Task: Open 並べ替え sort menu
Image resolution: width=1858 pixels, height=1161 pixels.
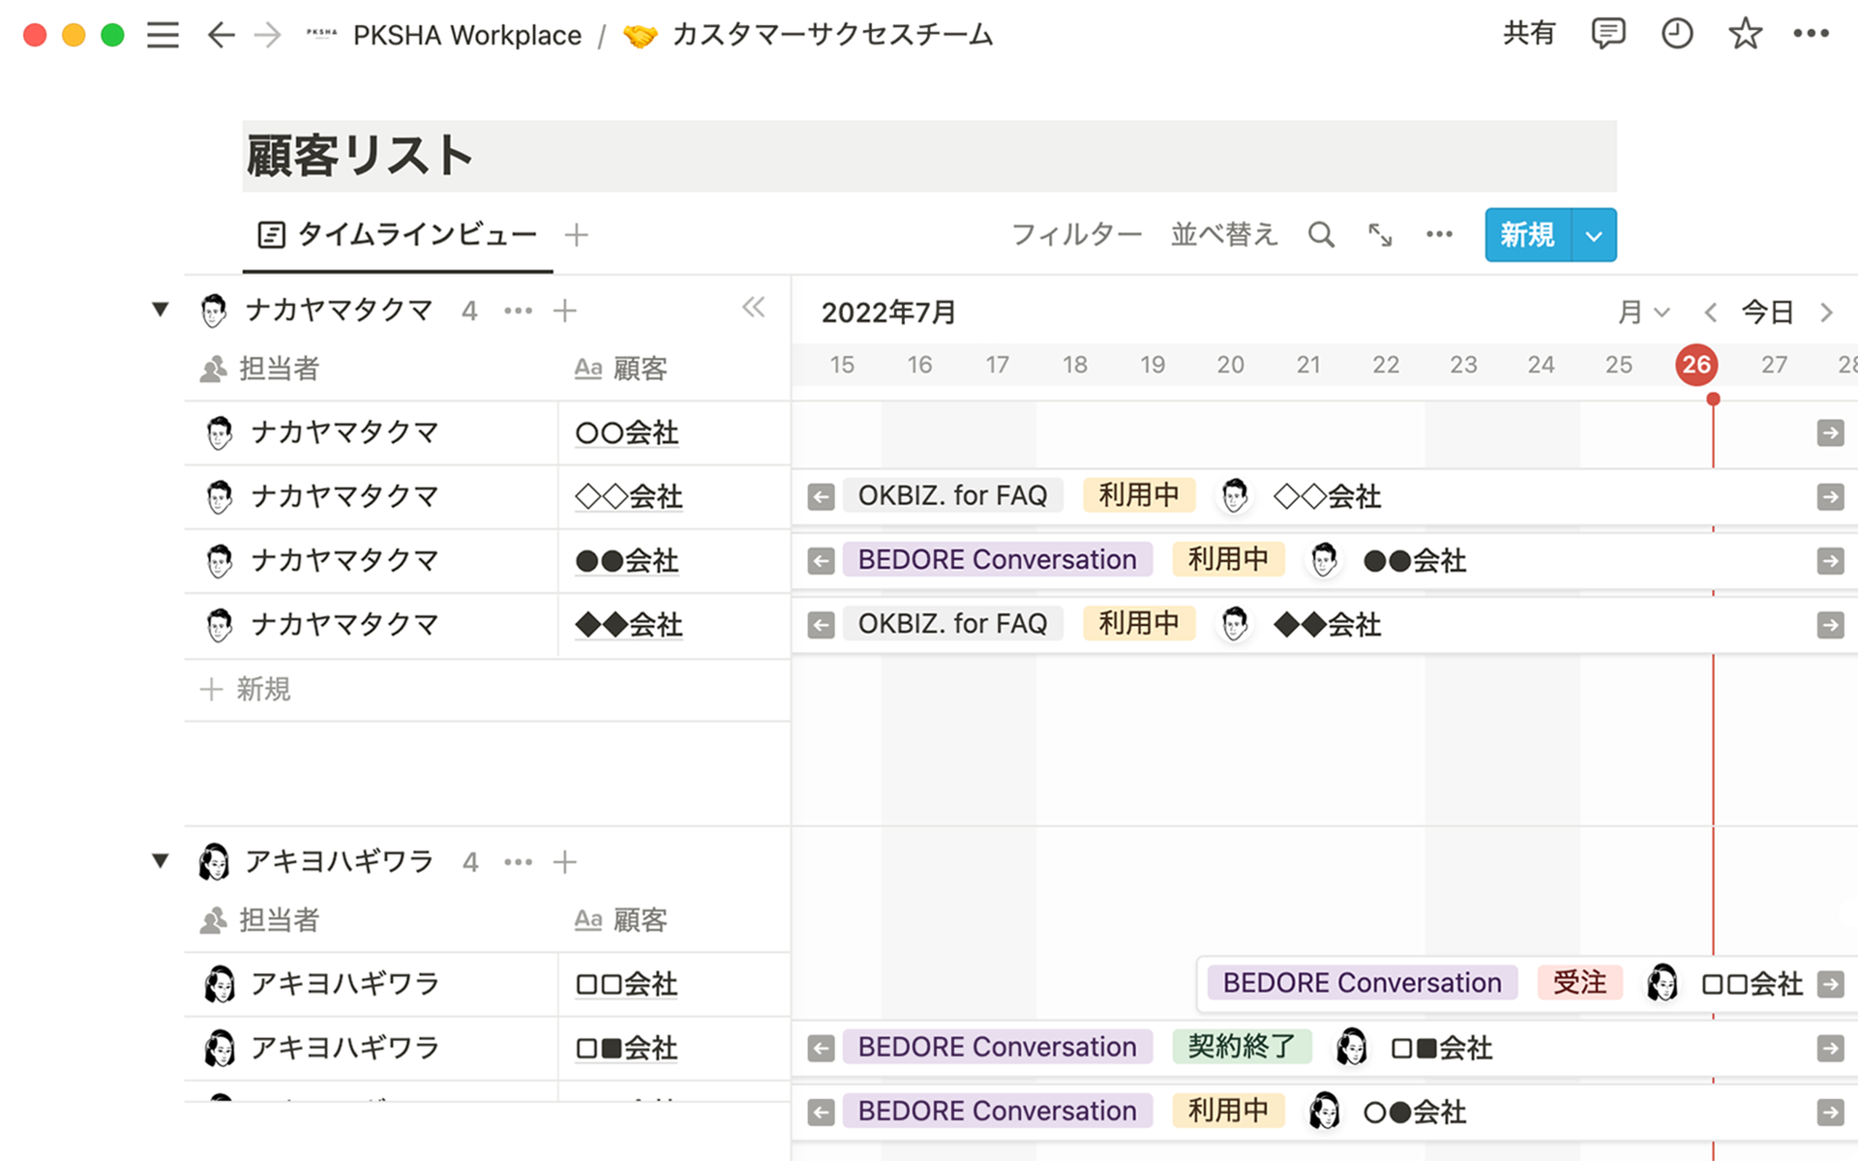Action: pos(1225,235)
